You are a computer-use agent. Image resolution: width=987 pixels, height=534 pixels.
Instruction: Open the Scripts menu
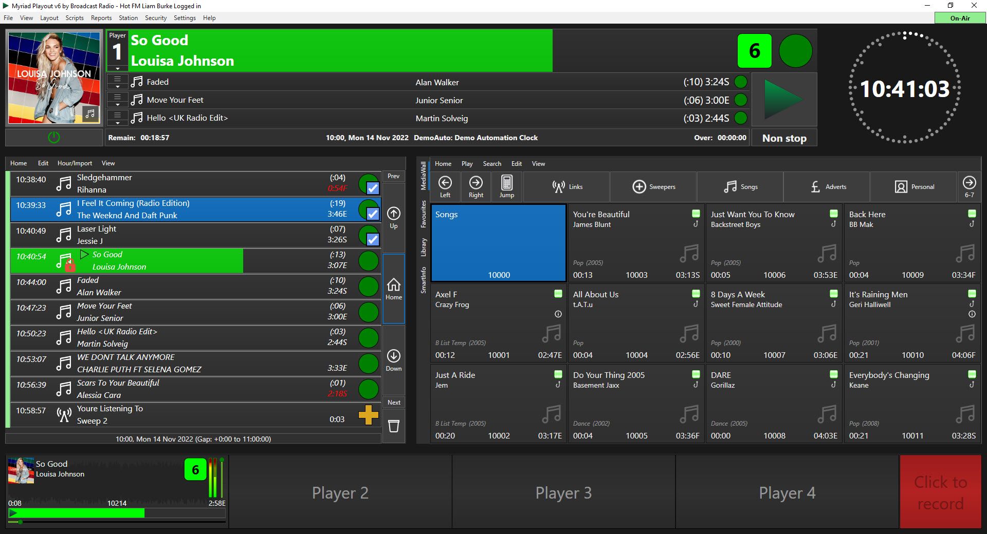[x=74, y=17]
